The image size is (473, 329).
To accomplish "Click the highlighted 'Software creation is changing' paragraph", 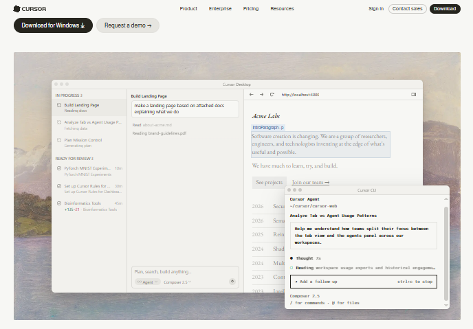I will 320,144.
